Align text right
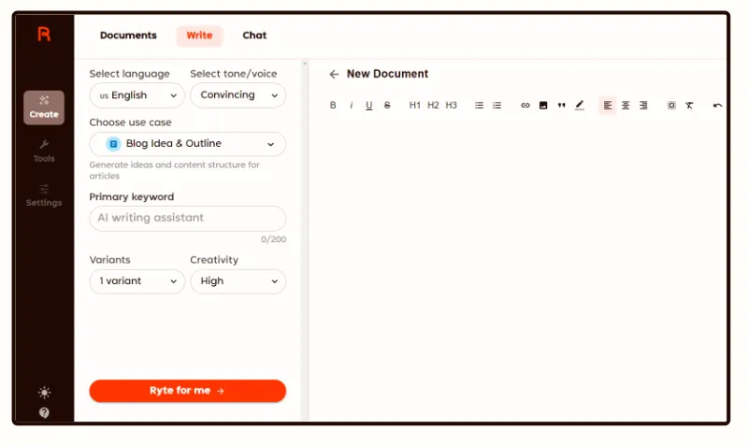The image size is (748, 445). tap(643, 106)
